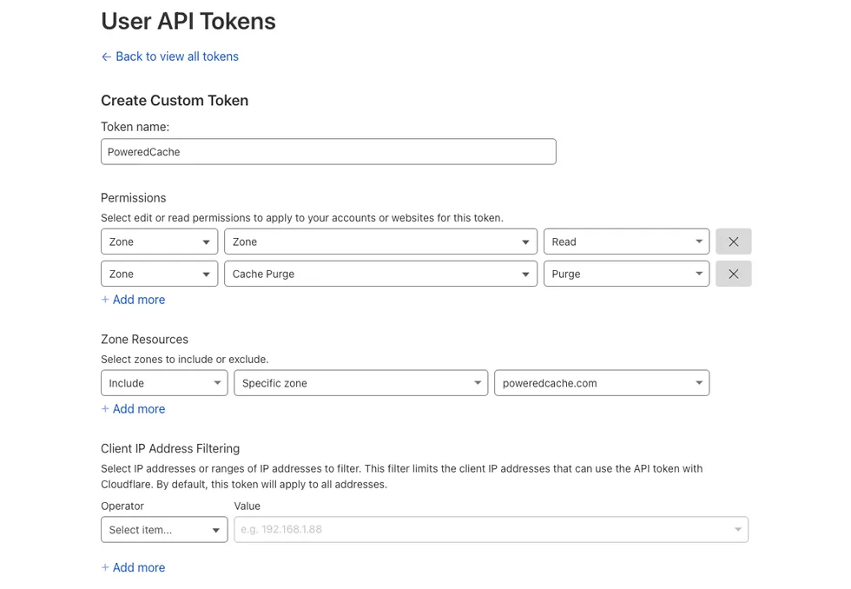Add more IP address filters
The height and width of the screenshot is (589, 851).
[133, 567]
